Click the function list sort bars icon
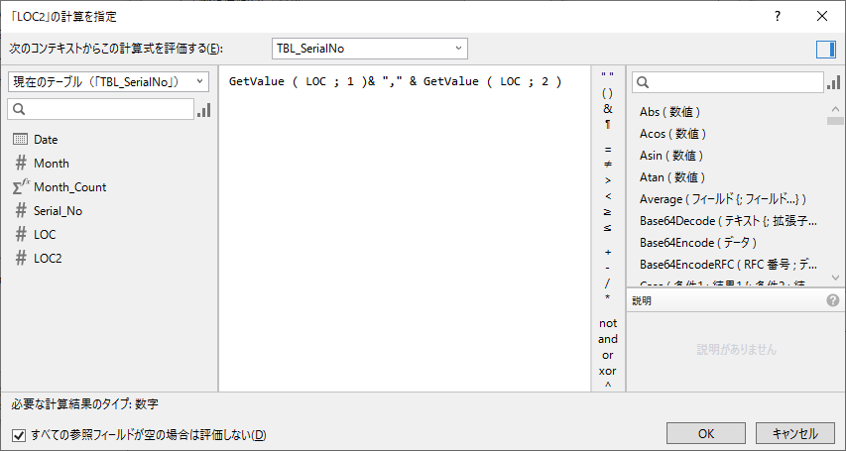846x451 pixels. tap(833, 82)
